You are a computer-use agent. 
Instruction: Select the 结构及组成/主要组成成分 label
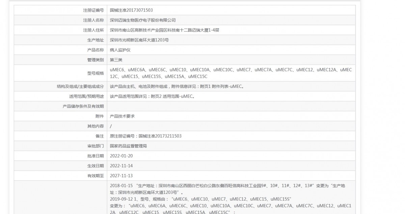(x=80, y=86)
